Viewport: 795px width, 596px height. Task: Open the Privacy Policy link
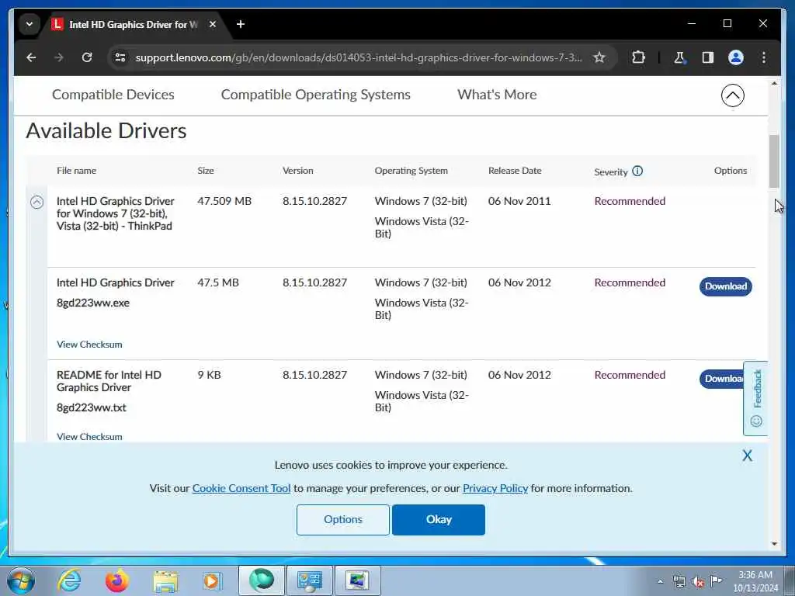click(495, 488)
